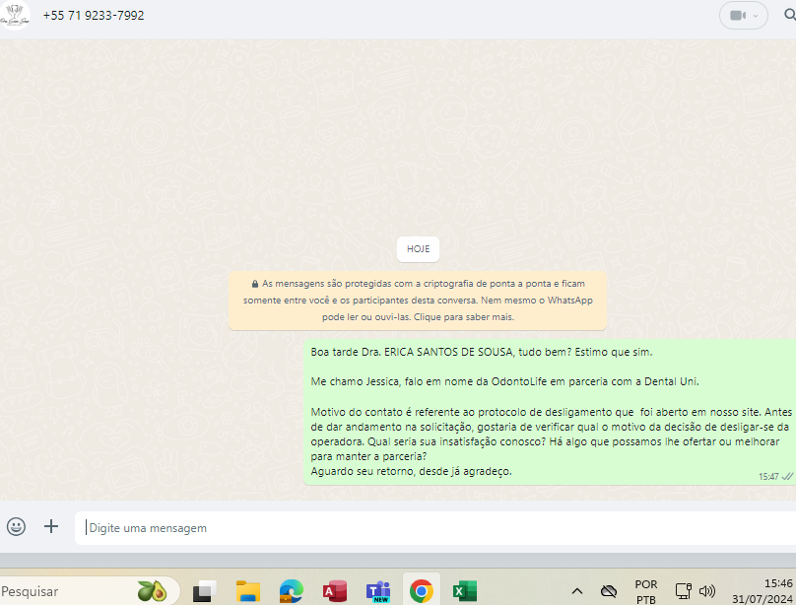
Task: Select the sent message starting Boa tarde Dra.
Action: (550, 412)
